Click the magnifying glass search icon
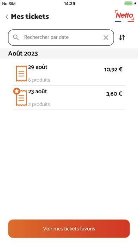 tap(16, 37)
